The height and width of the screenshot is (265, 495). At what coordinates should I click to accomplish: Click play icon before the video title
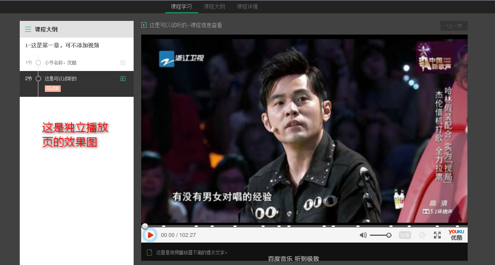tap(144, 25)
